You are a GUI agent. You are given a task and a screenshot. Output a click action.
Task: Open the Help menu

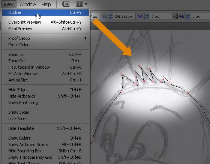click(x=46, y=4)
